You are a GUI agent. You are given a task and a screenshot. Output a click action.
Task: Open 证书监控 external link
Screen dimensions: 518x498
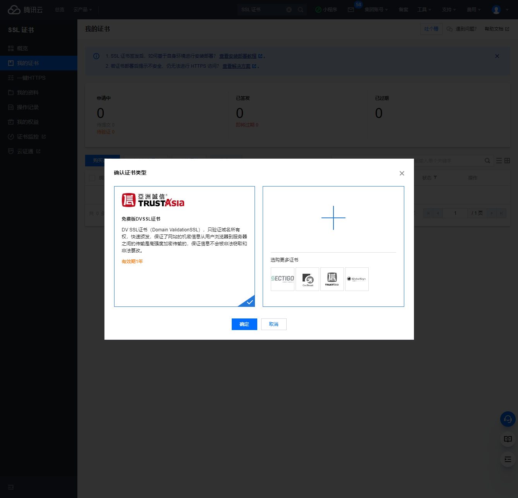(39, 137)
